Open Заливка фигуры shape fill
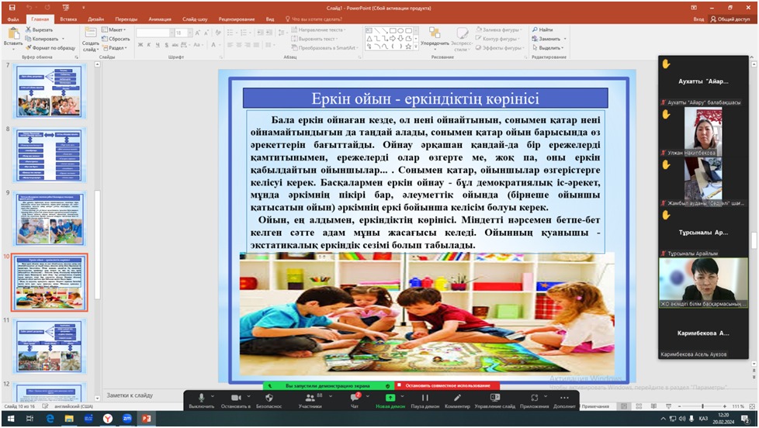The image size is (759, 428). 498,29
